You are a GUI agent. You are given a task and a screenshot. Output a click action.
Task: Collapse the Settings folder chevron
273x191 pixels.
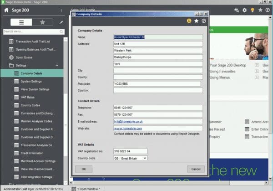pos(57,65)
